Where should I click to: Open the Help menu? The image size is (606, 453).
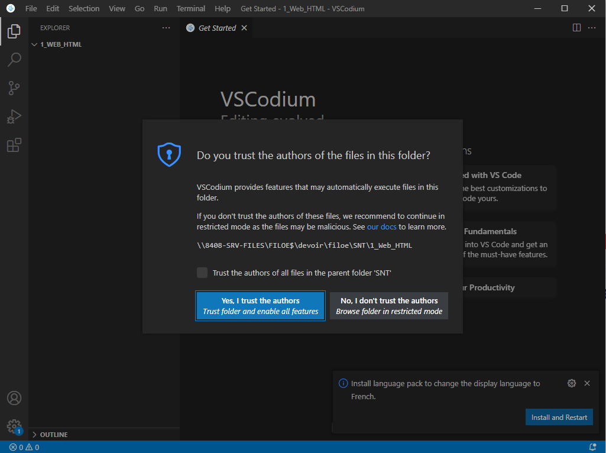pyautogui.click(x=223, y=8)
